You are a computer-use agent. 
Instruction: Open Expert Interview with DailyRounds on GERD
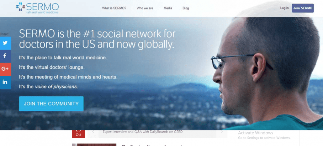click(x=143, y=132)
